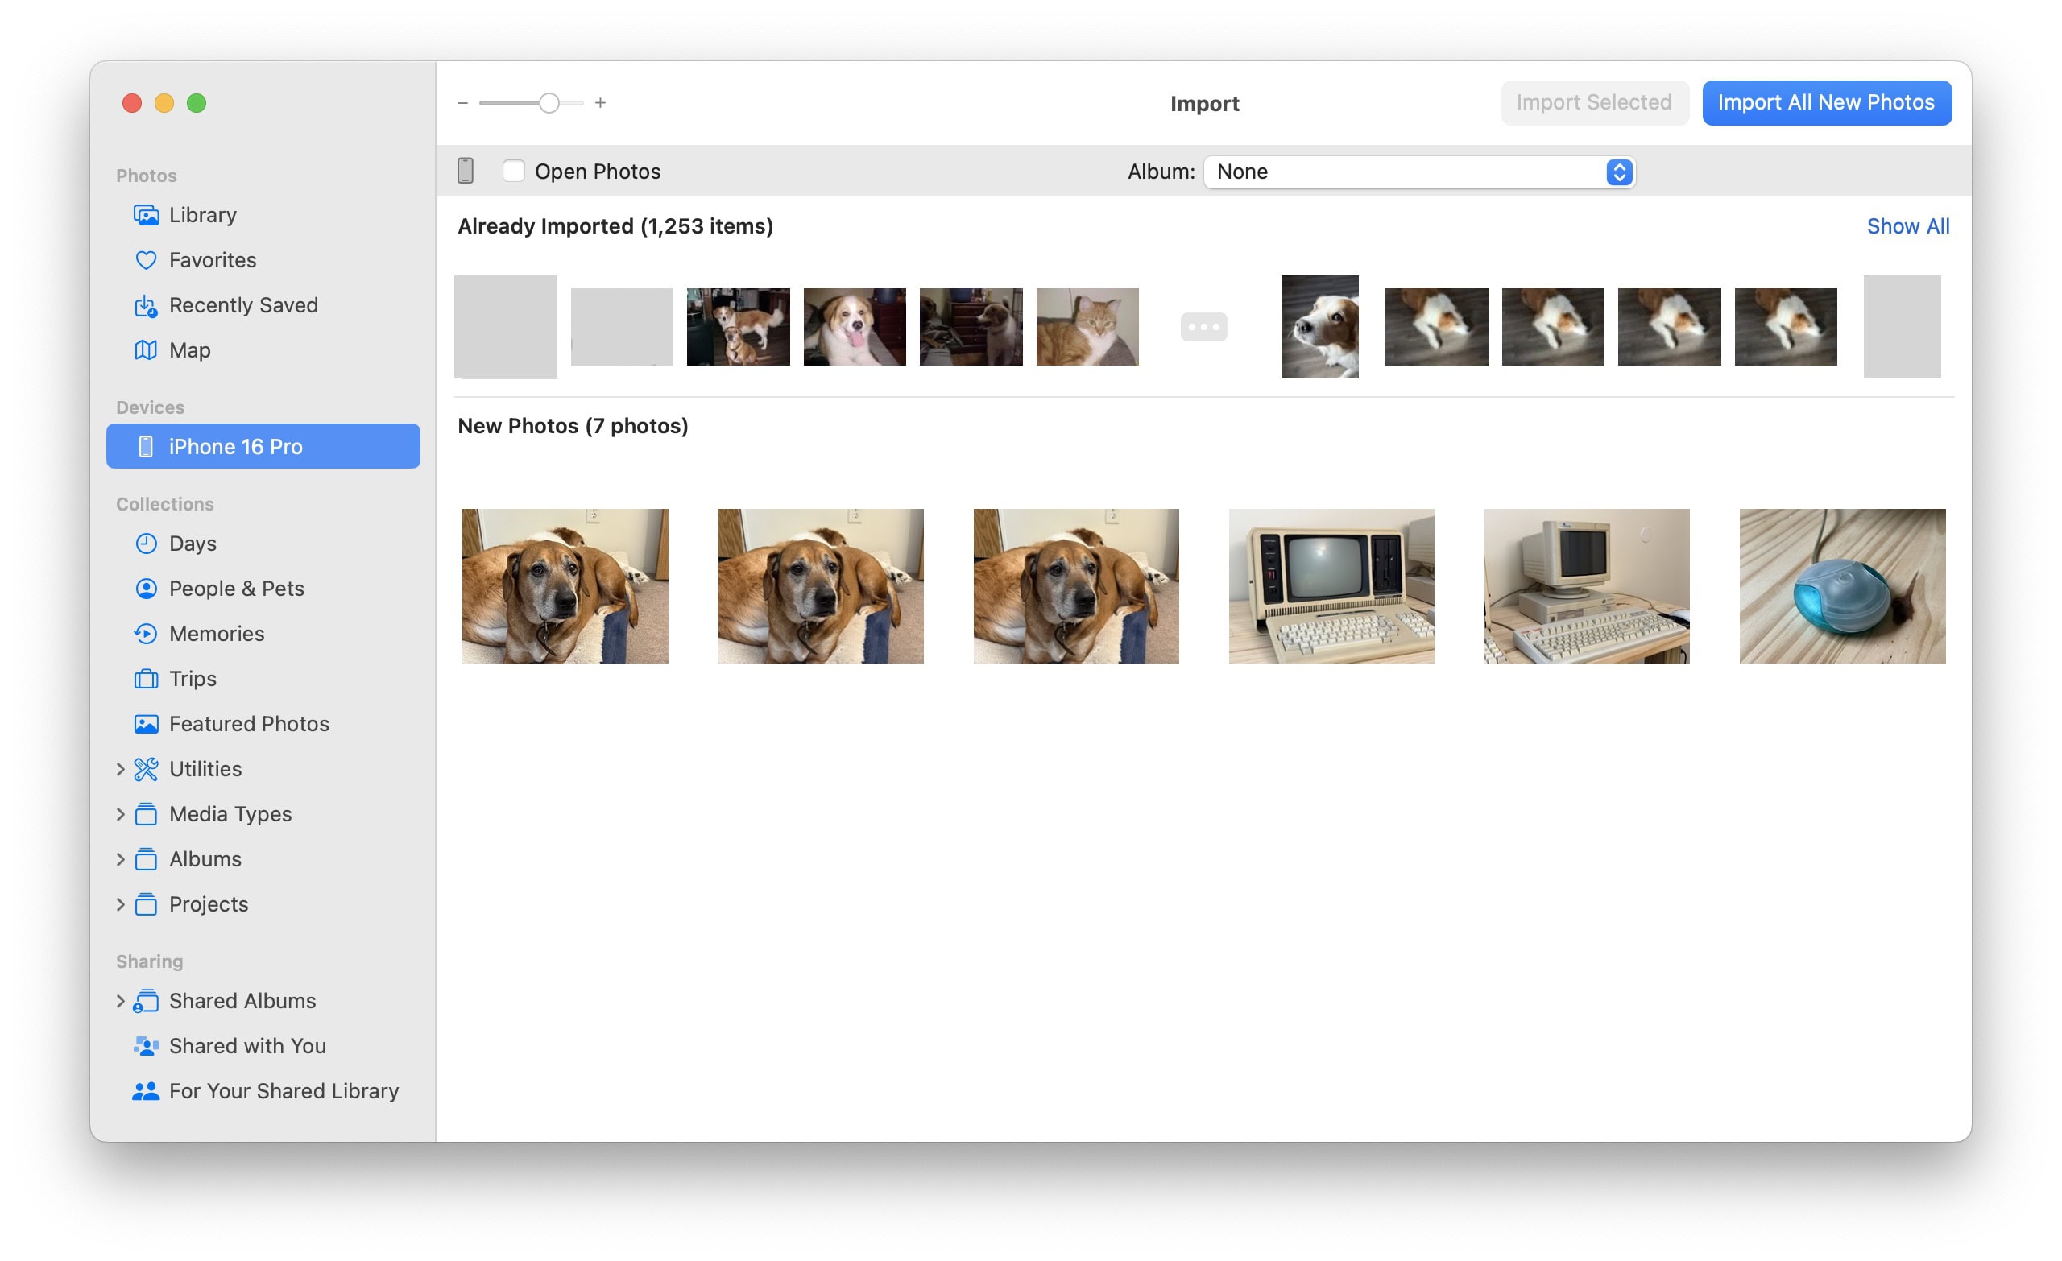Enable the Open Photos checkbox
This screenshot has width=2062, height=1261.
pos(513,172)
